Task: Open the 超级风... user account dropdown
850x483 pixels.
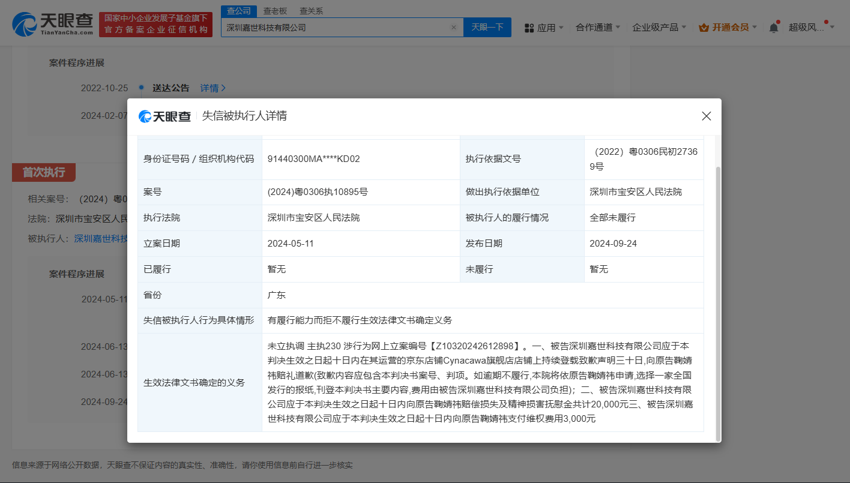Action: (812, 27)
